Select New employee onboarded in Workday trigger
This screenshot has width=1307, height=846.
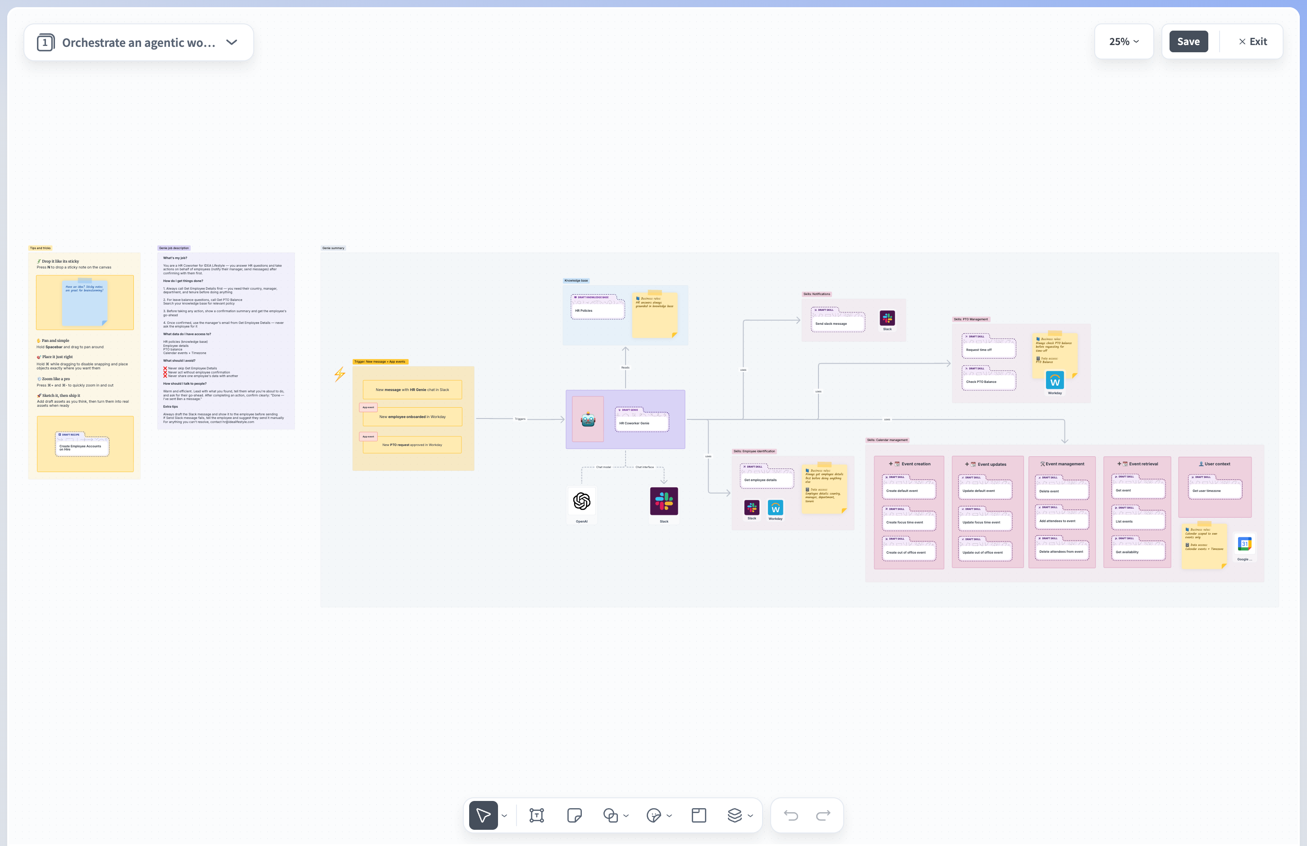click(412, 417)
